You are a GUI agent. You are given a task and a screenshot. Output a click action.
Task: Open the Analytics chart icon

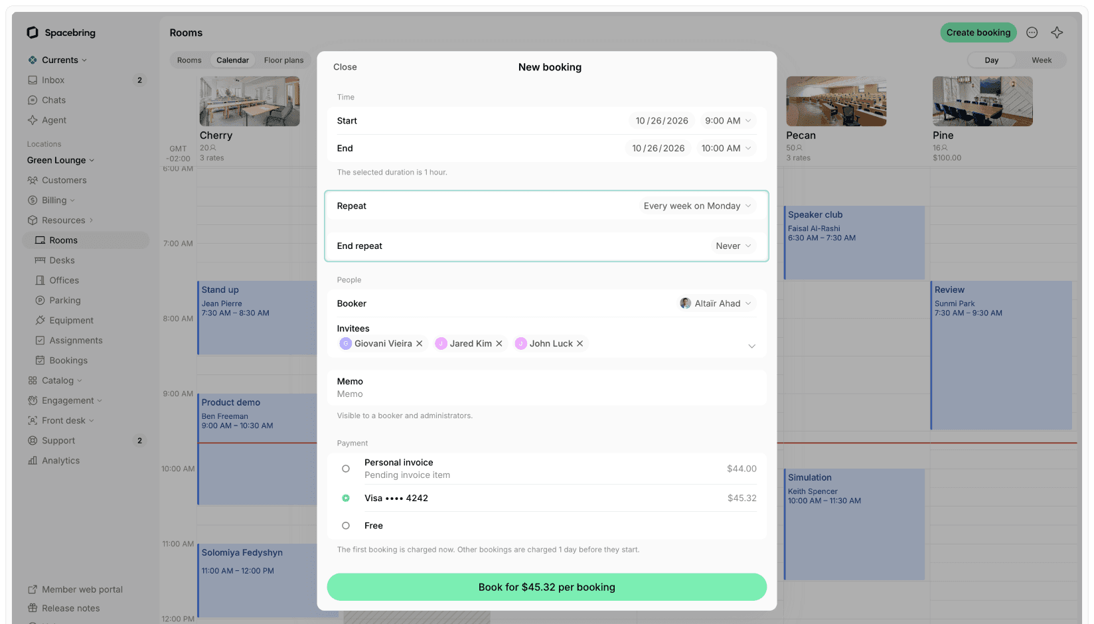coord(33,461)
